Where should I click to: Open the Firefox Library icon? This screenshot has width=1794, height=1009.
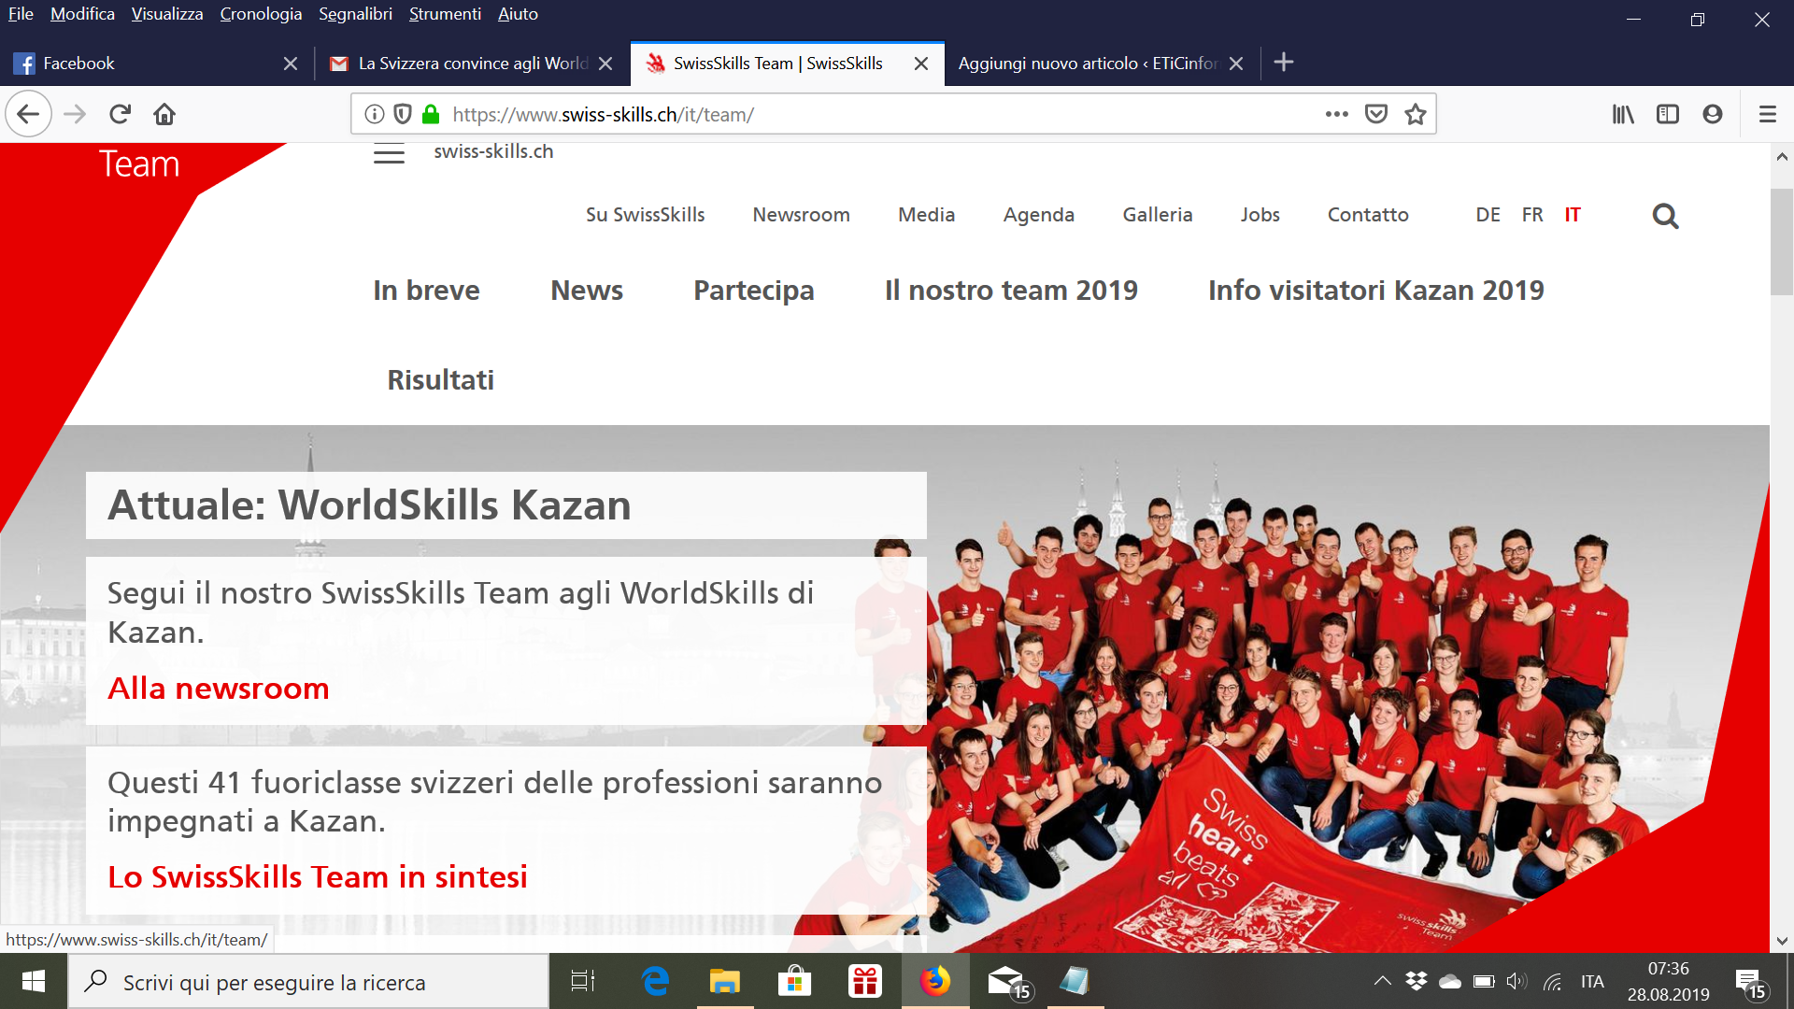(1623, 114)
